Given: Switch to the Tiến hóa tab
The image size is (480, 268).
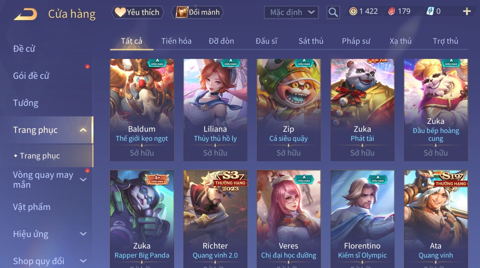Looking at the screenshot, I should point(176,41).
